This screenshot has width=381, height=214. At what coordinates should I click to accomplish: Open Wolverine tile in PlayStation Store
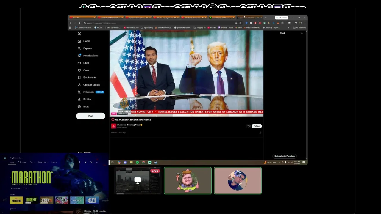pos(16,200)
